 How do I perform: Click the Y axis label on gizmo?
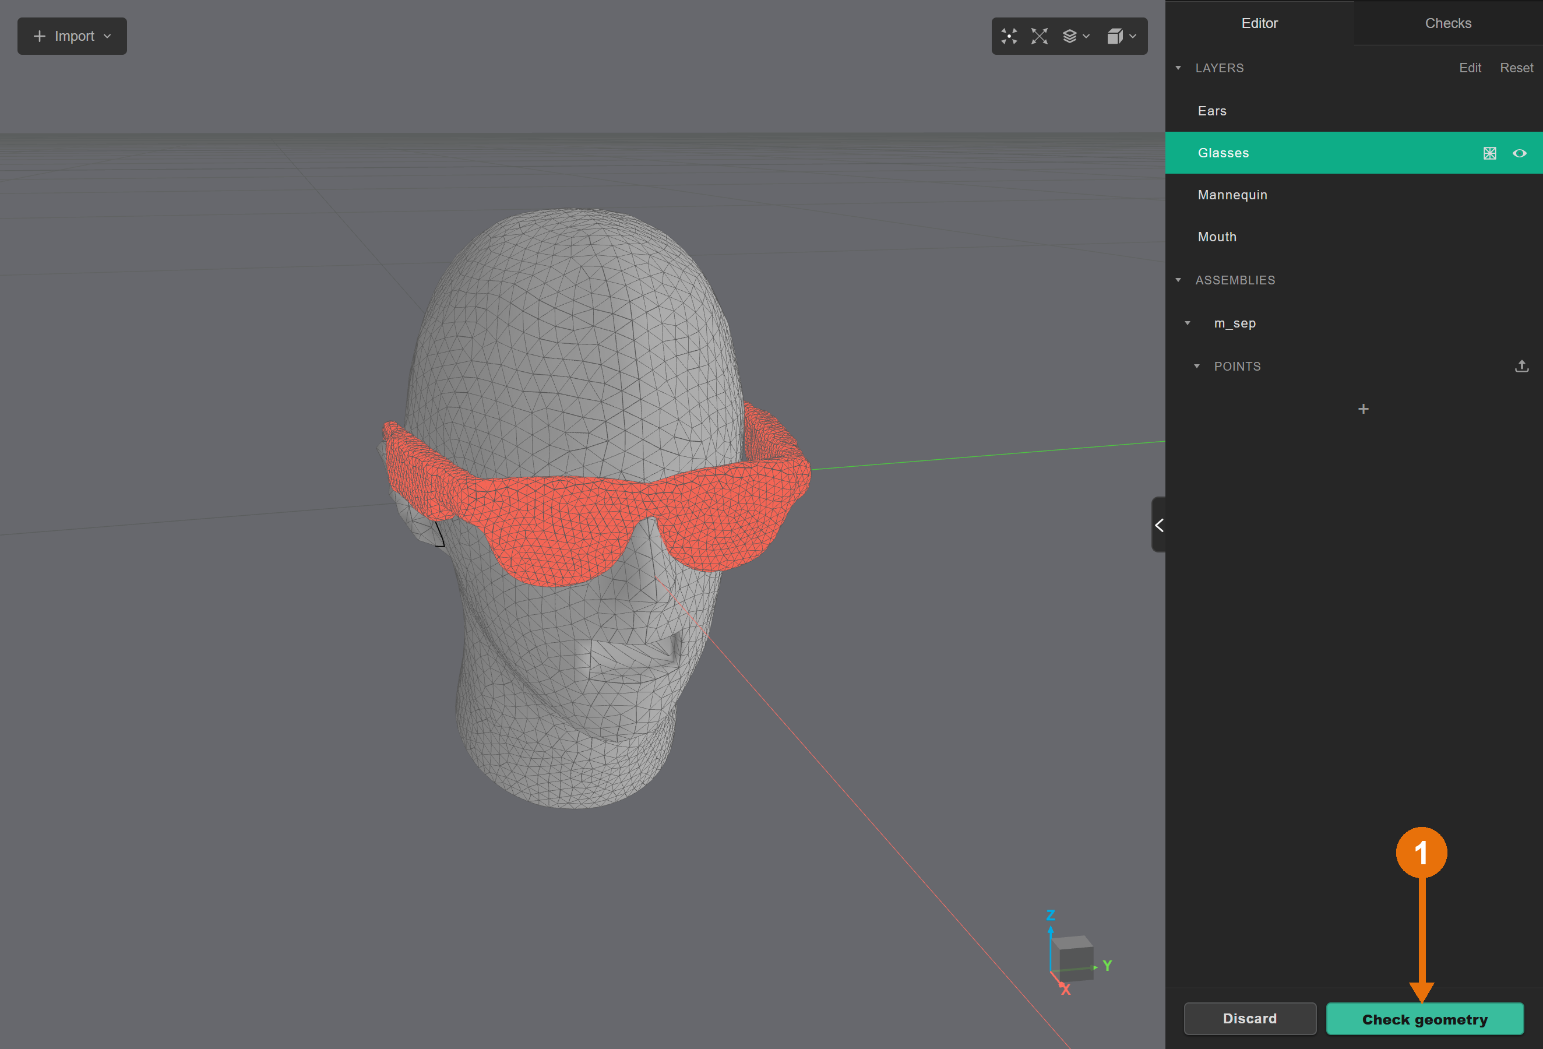click(x=1107, y=965)
